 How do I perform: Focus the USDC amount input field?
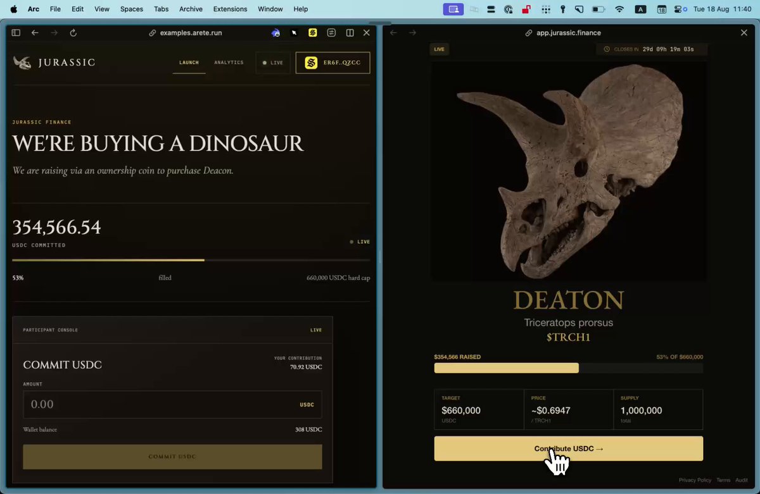[x=172, y=404]
